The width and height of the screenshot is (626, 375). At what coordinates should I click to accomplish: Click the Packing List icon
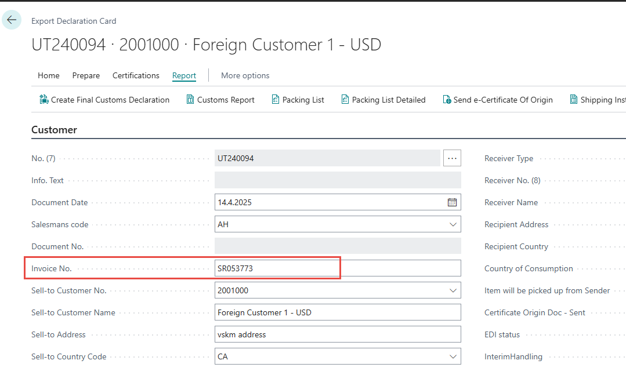click(276, 100)
